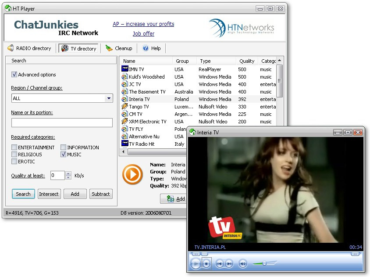
Task: Click the media icon of CM TV
Action: [x=125, y=114]
